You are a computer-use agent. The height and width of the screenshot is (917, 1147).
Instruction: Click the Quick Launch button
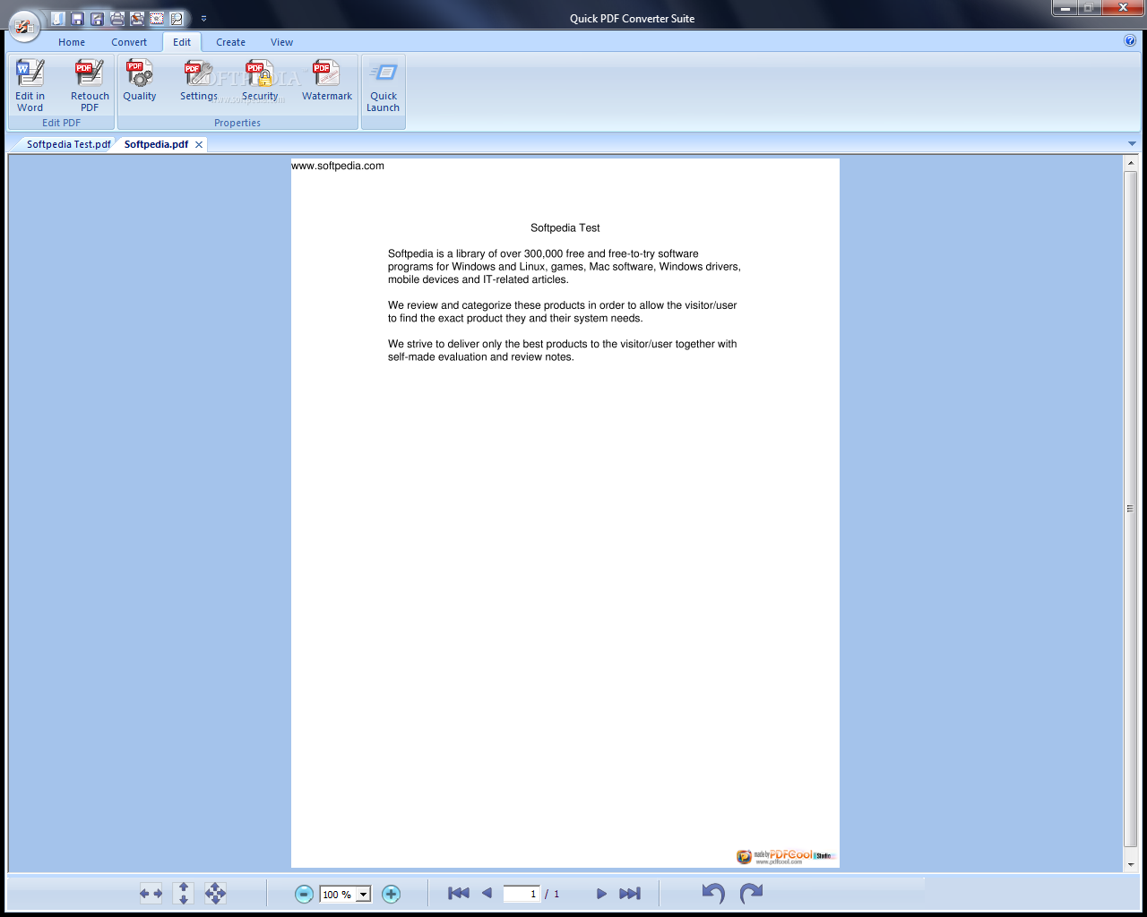point(384,87)
